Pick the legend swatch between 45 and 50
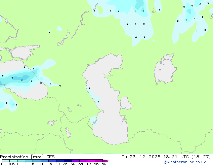 [99, 161]
